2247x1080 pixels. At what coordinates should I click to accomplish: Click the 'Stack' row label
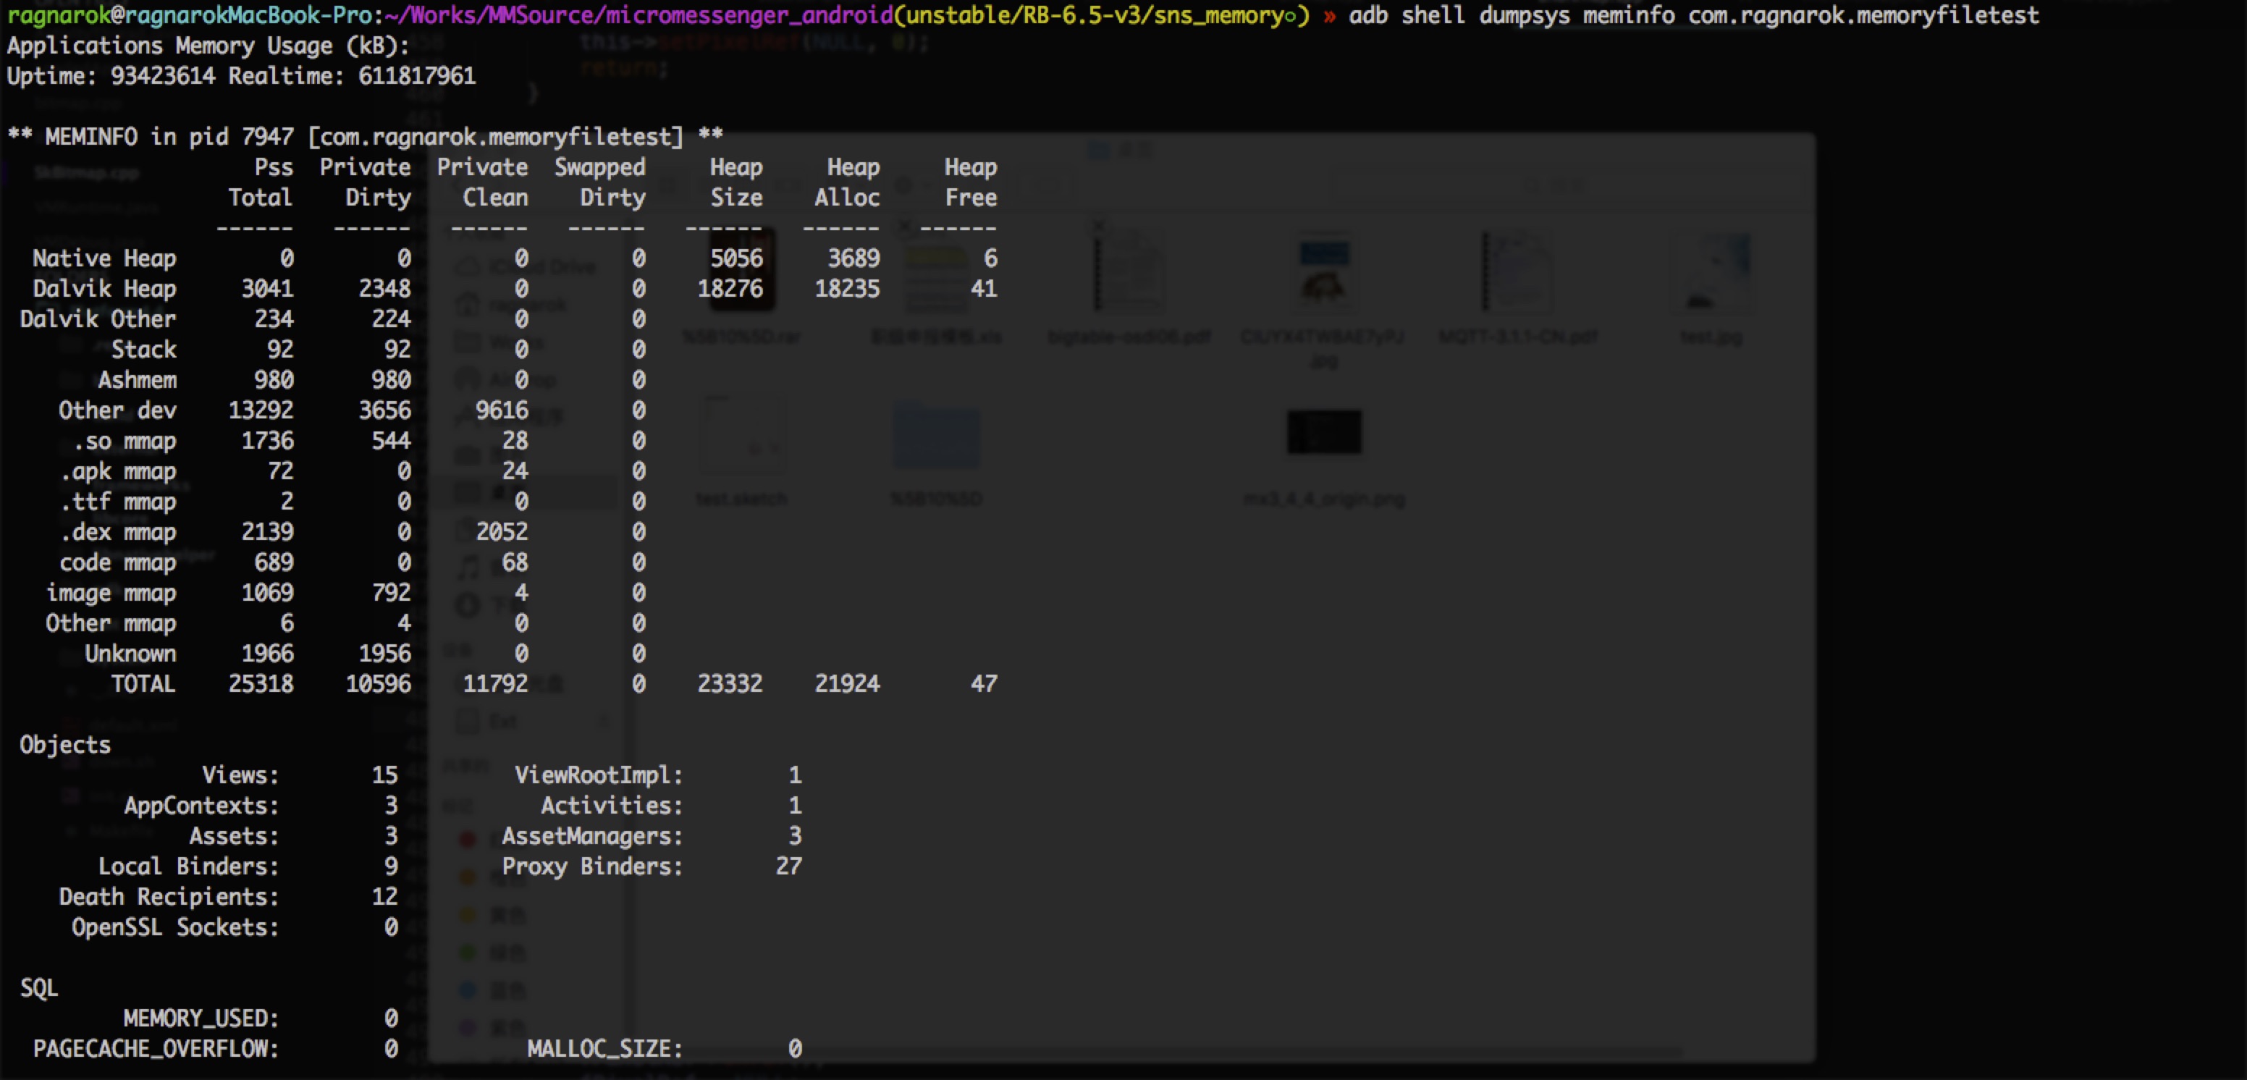144,350
